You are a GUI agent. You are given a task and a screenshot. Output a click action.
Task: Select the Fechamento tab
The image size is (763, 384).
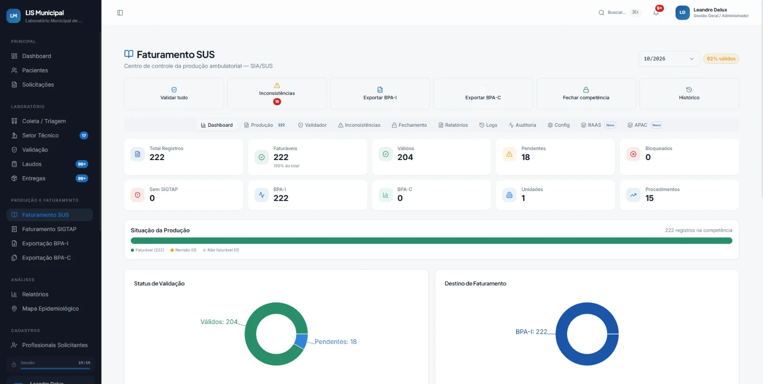click(409, 125)
